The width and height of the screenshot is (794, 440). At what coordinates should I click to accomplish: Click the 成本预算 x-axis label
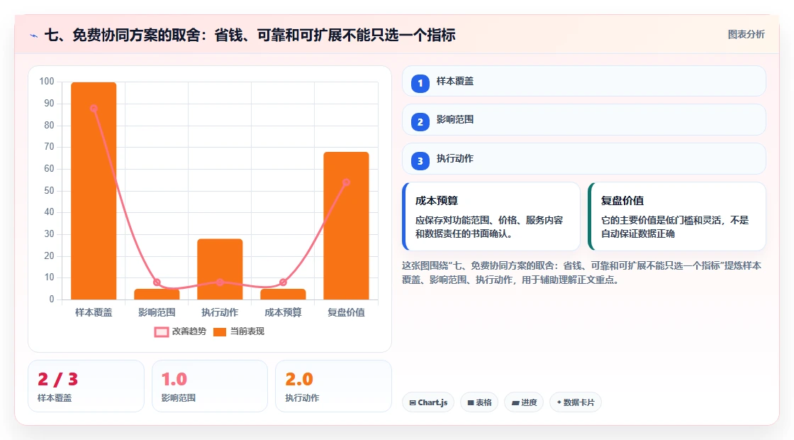(283, 313)
